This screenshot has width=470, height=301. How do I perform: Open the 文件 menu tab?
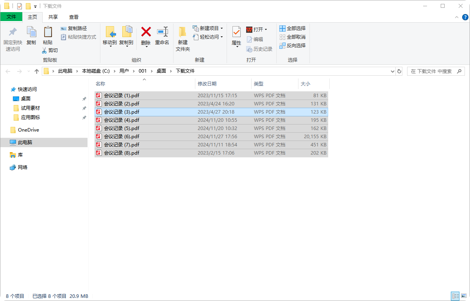(11, 17)
